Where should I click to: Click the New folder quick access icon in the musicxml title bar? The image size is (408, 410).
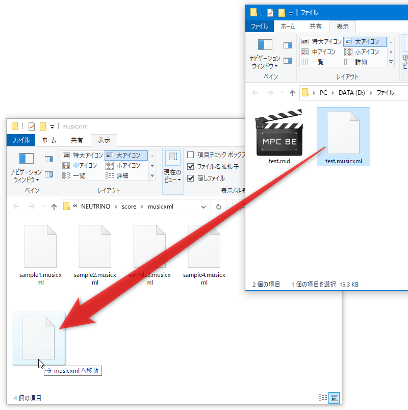tap(43, 126)
